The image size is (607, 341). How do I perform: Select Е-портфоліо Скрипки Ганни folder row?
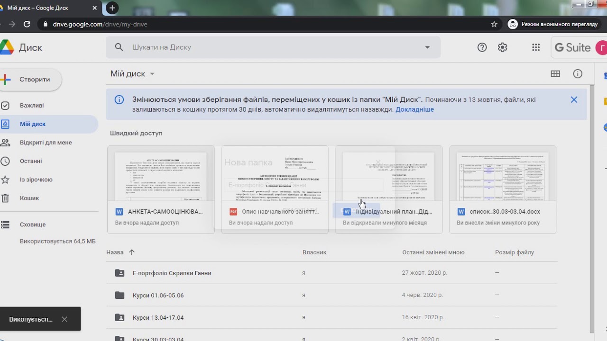pos(331,273)
